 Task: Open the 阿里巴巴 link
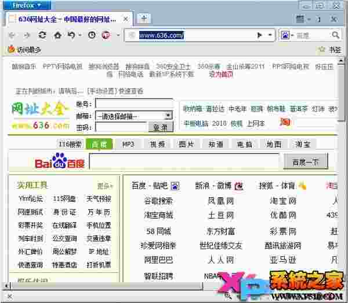(x=158, y=260)
